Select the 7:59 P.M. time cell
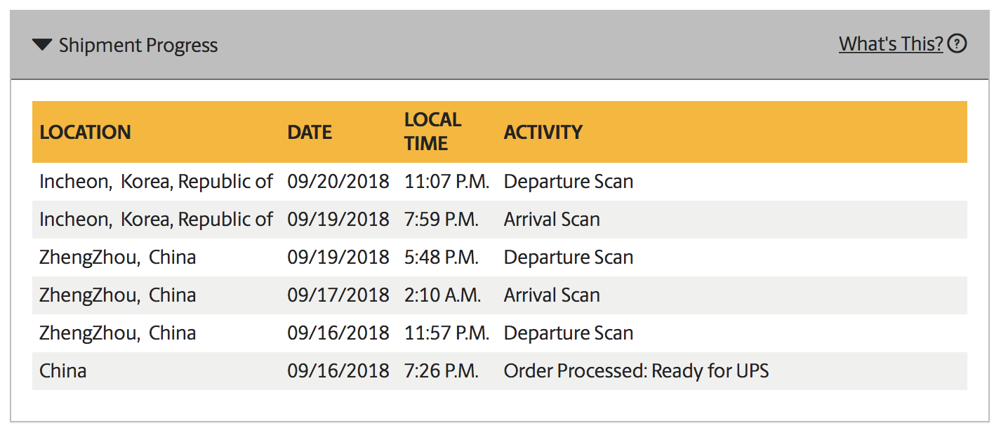The image size is (1001, 435). pos(442,220)
